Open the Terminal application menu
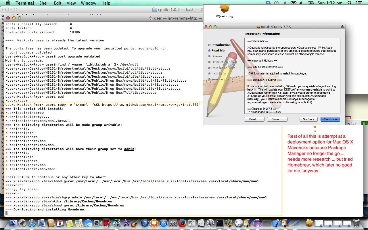This screenshot has width=368, height=230. point(25,3)
